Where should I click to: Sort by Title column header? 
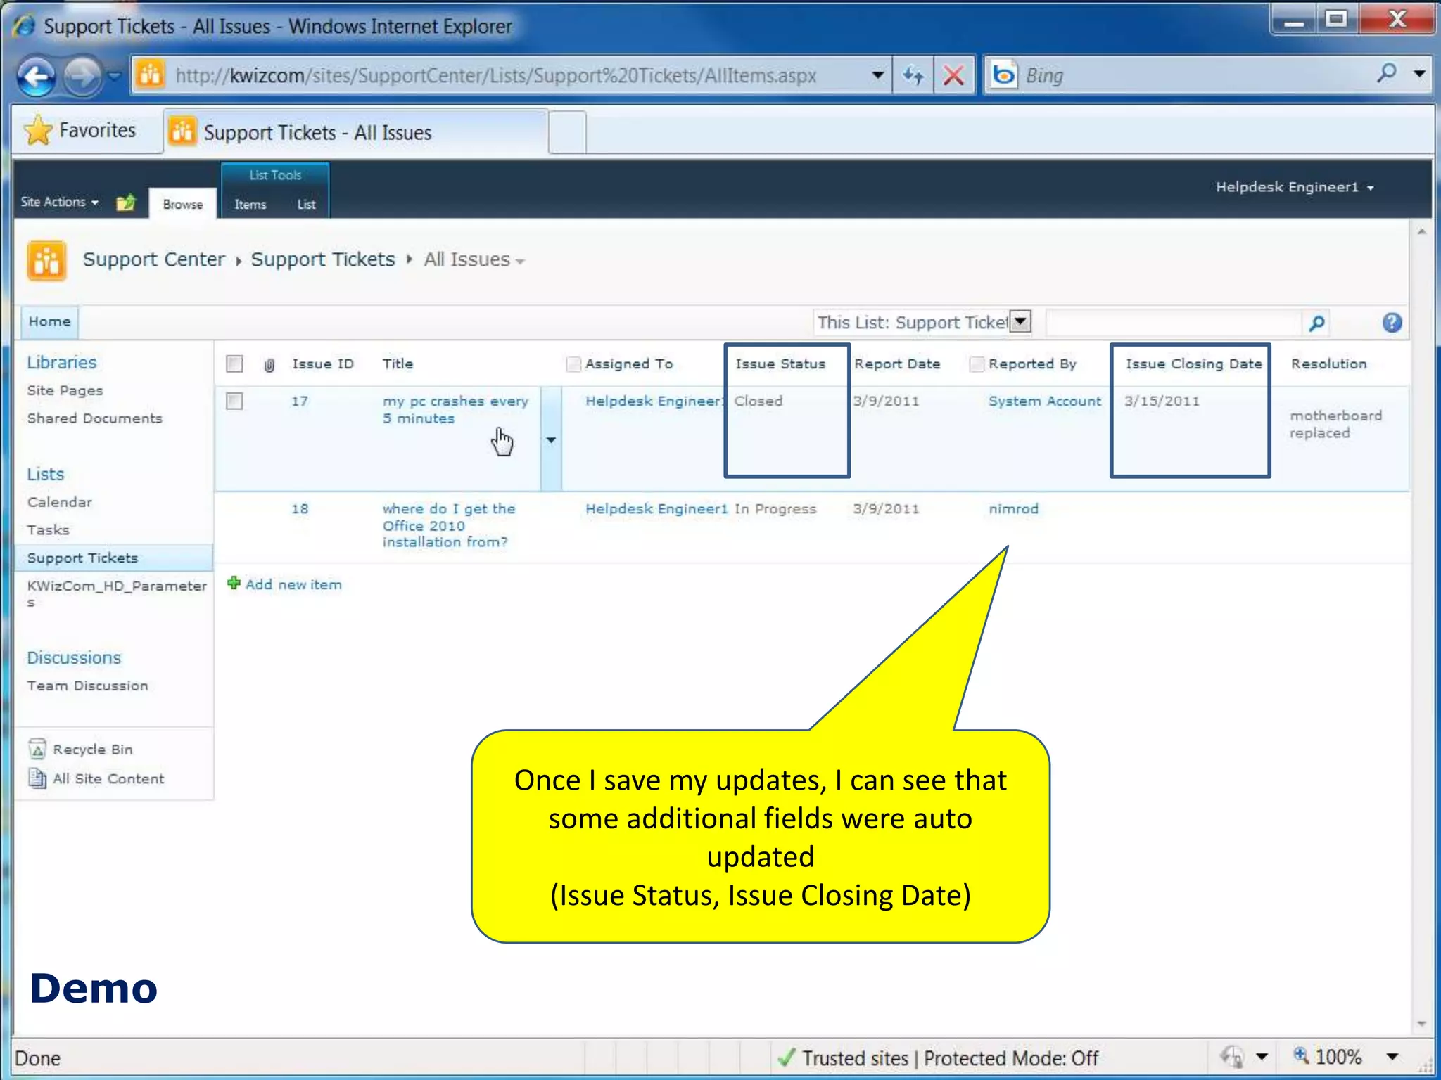tap(398, 364)
